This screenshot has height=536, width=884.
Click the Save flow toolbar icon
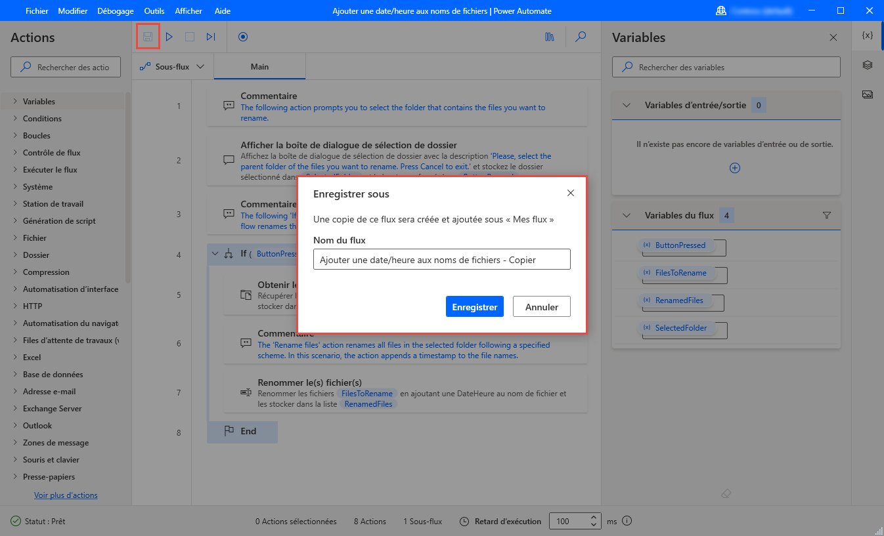(148, 37)
